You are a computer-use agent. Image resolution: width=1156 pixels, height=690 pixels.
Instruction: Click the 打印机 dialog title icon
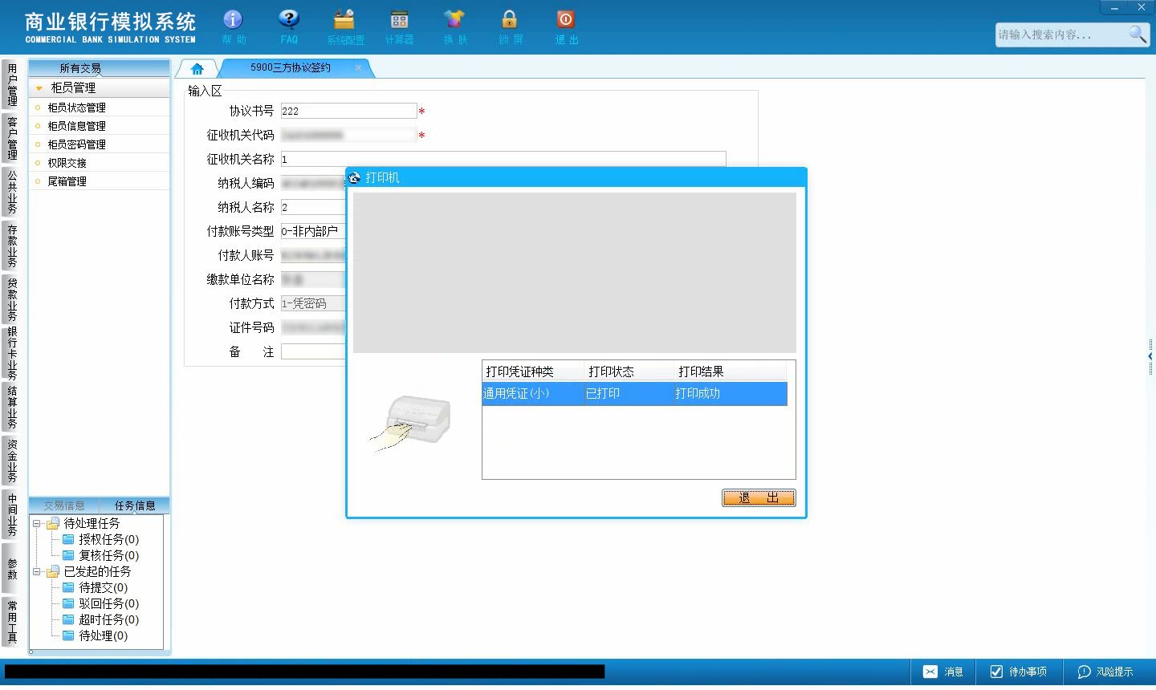(354, 177)
